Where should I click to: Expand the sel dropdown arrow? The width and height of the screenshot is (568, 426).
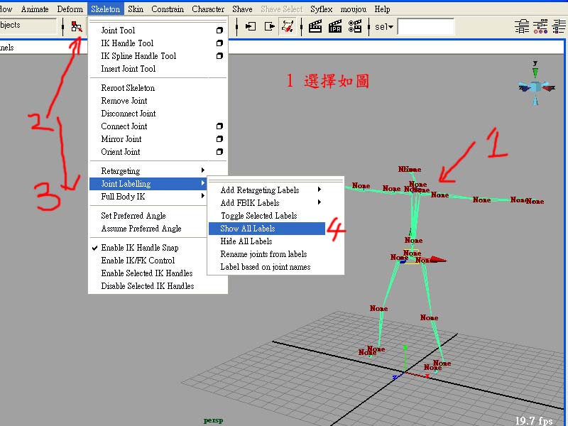[x=391, y=27]
